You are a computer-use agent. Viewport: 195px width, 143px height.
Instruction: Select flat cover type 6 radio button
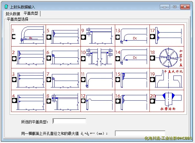[49, 58]
